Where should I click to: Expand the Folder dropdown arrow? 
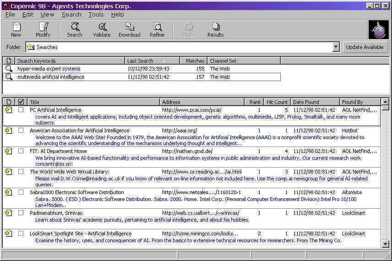click(336, 47)
